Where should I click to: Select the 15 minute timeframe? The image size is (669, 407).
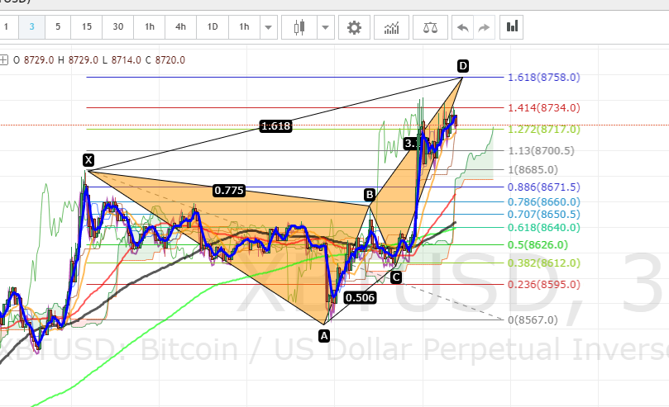pyautogui.click(x=87, y=26)
